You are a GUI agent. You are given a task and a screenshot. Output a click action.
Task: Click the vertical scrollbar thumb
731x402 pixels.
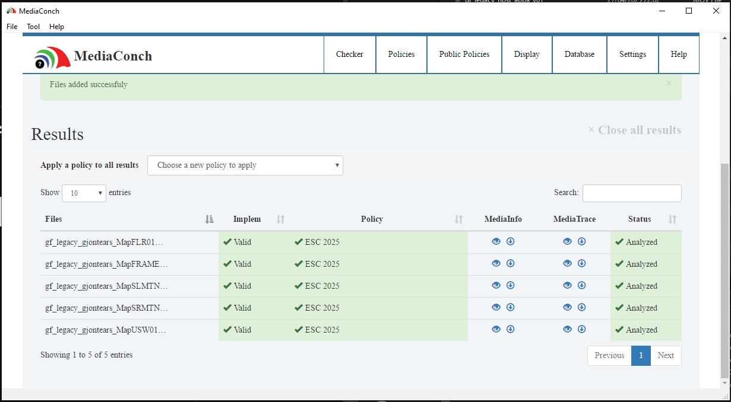[x=725, y=271]
